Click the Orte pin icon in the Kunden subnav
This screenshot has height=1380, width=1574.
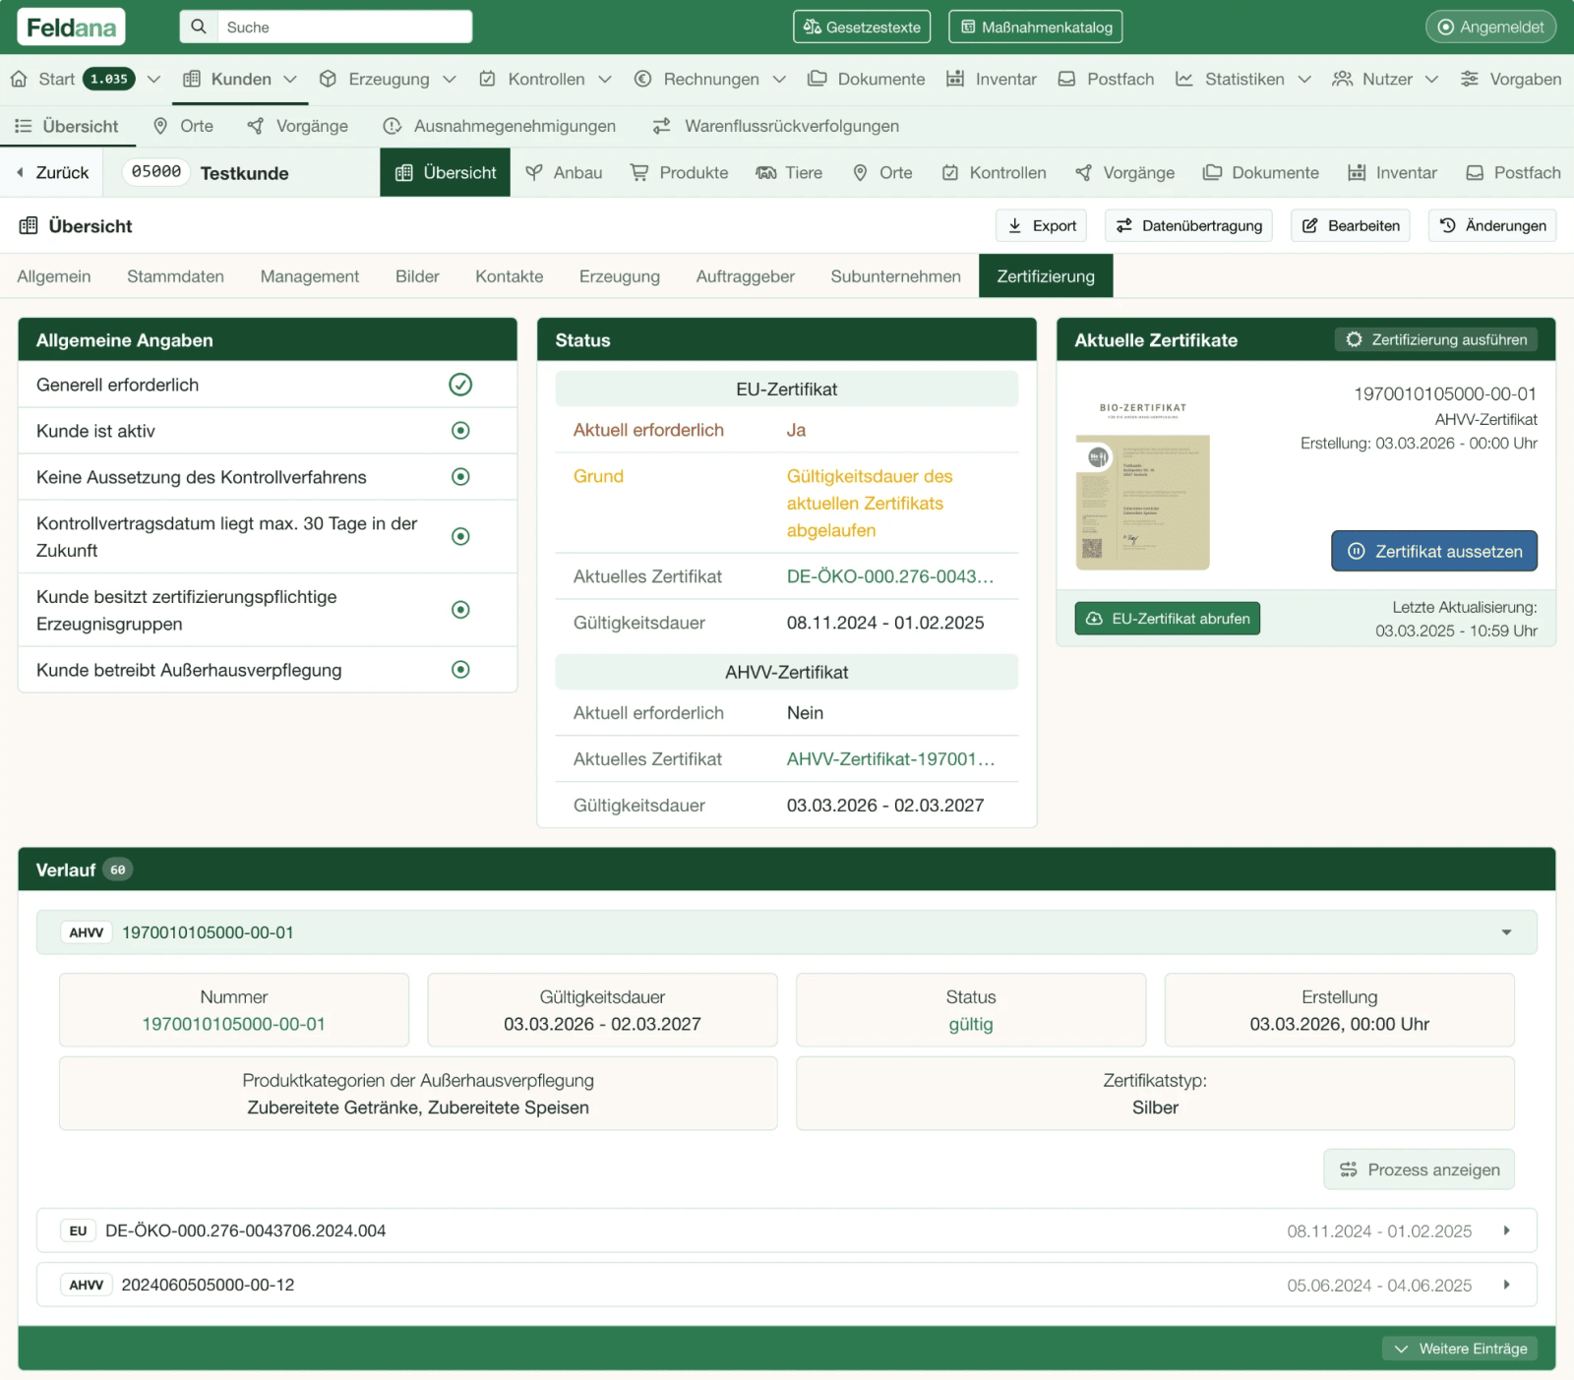click(160, 126)
